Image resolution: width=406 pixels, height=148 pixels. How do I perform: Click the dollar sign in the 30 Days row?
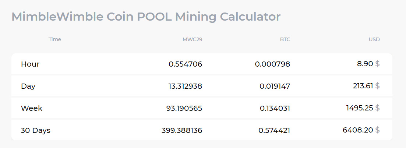(x=377, y=130)
